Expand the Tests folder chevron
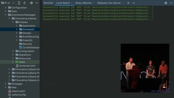 [13, 62]
